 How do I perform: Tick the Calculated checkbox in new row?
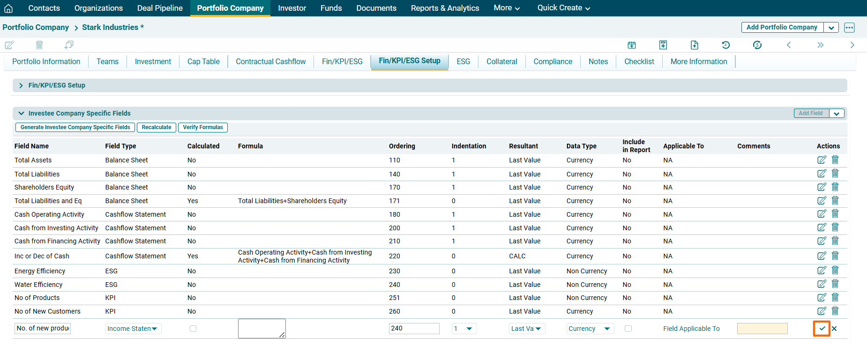tap(193, 329)
